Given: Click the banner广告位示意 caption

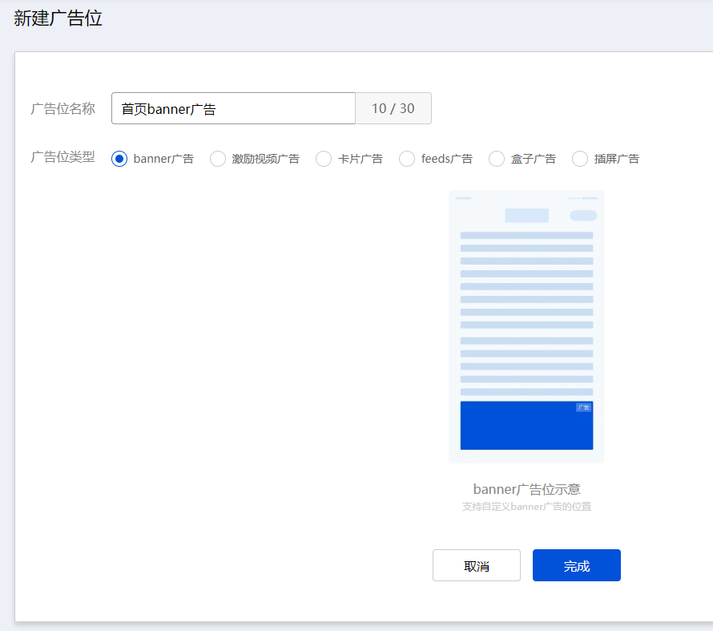Looking at the screenshot, I should pos(526,489).
